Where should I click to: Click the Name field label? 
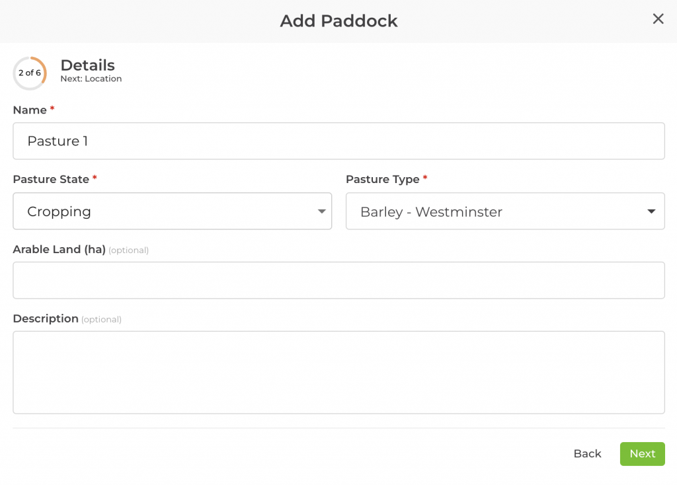tap(30, 110)
